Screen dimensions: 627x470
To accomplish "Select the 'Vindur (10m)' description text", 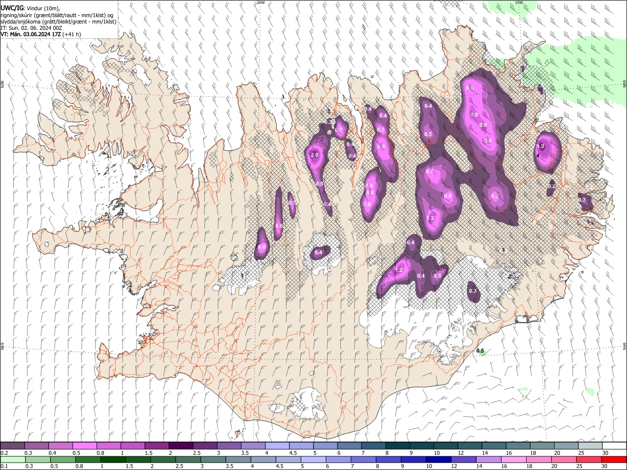I will point(43,8).
